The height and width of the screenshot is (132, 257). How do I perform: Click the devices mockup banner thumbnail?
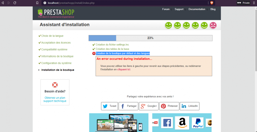[x=119, y=123]
